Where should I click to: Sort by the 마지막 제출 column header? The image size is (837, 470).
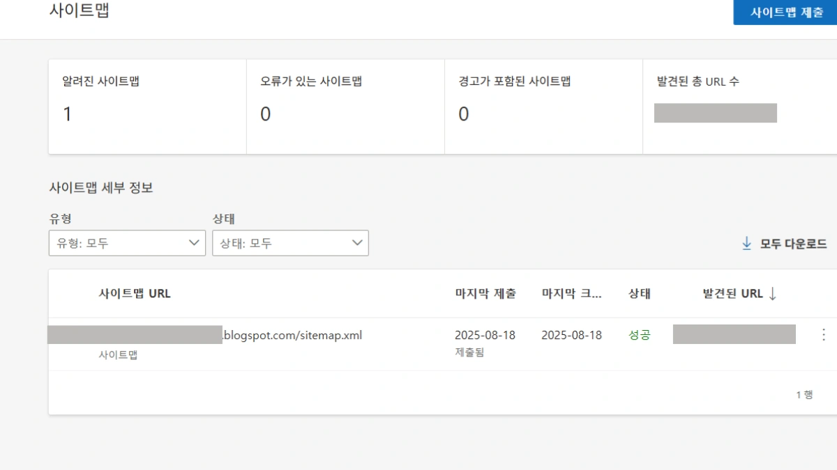pyautogui.click(x=485, y=294)
